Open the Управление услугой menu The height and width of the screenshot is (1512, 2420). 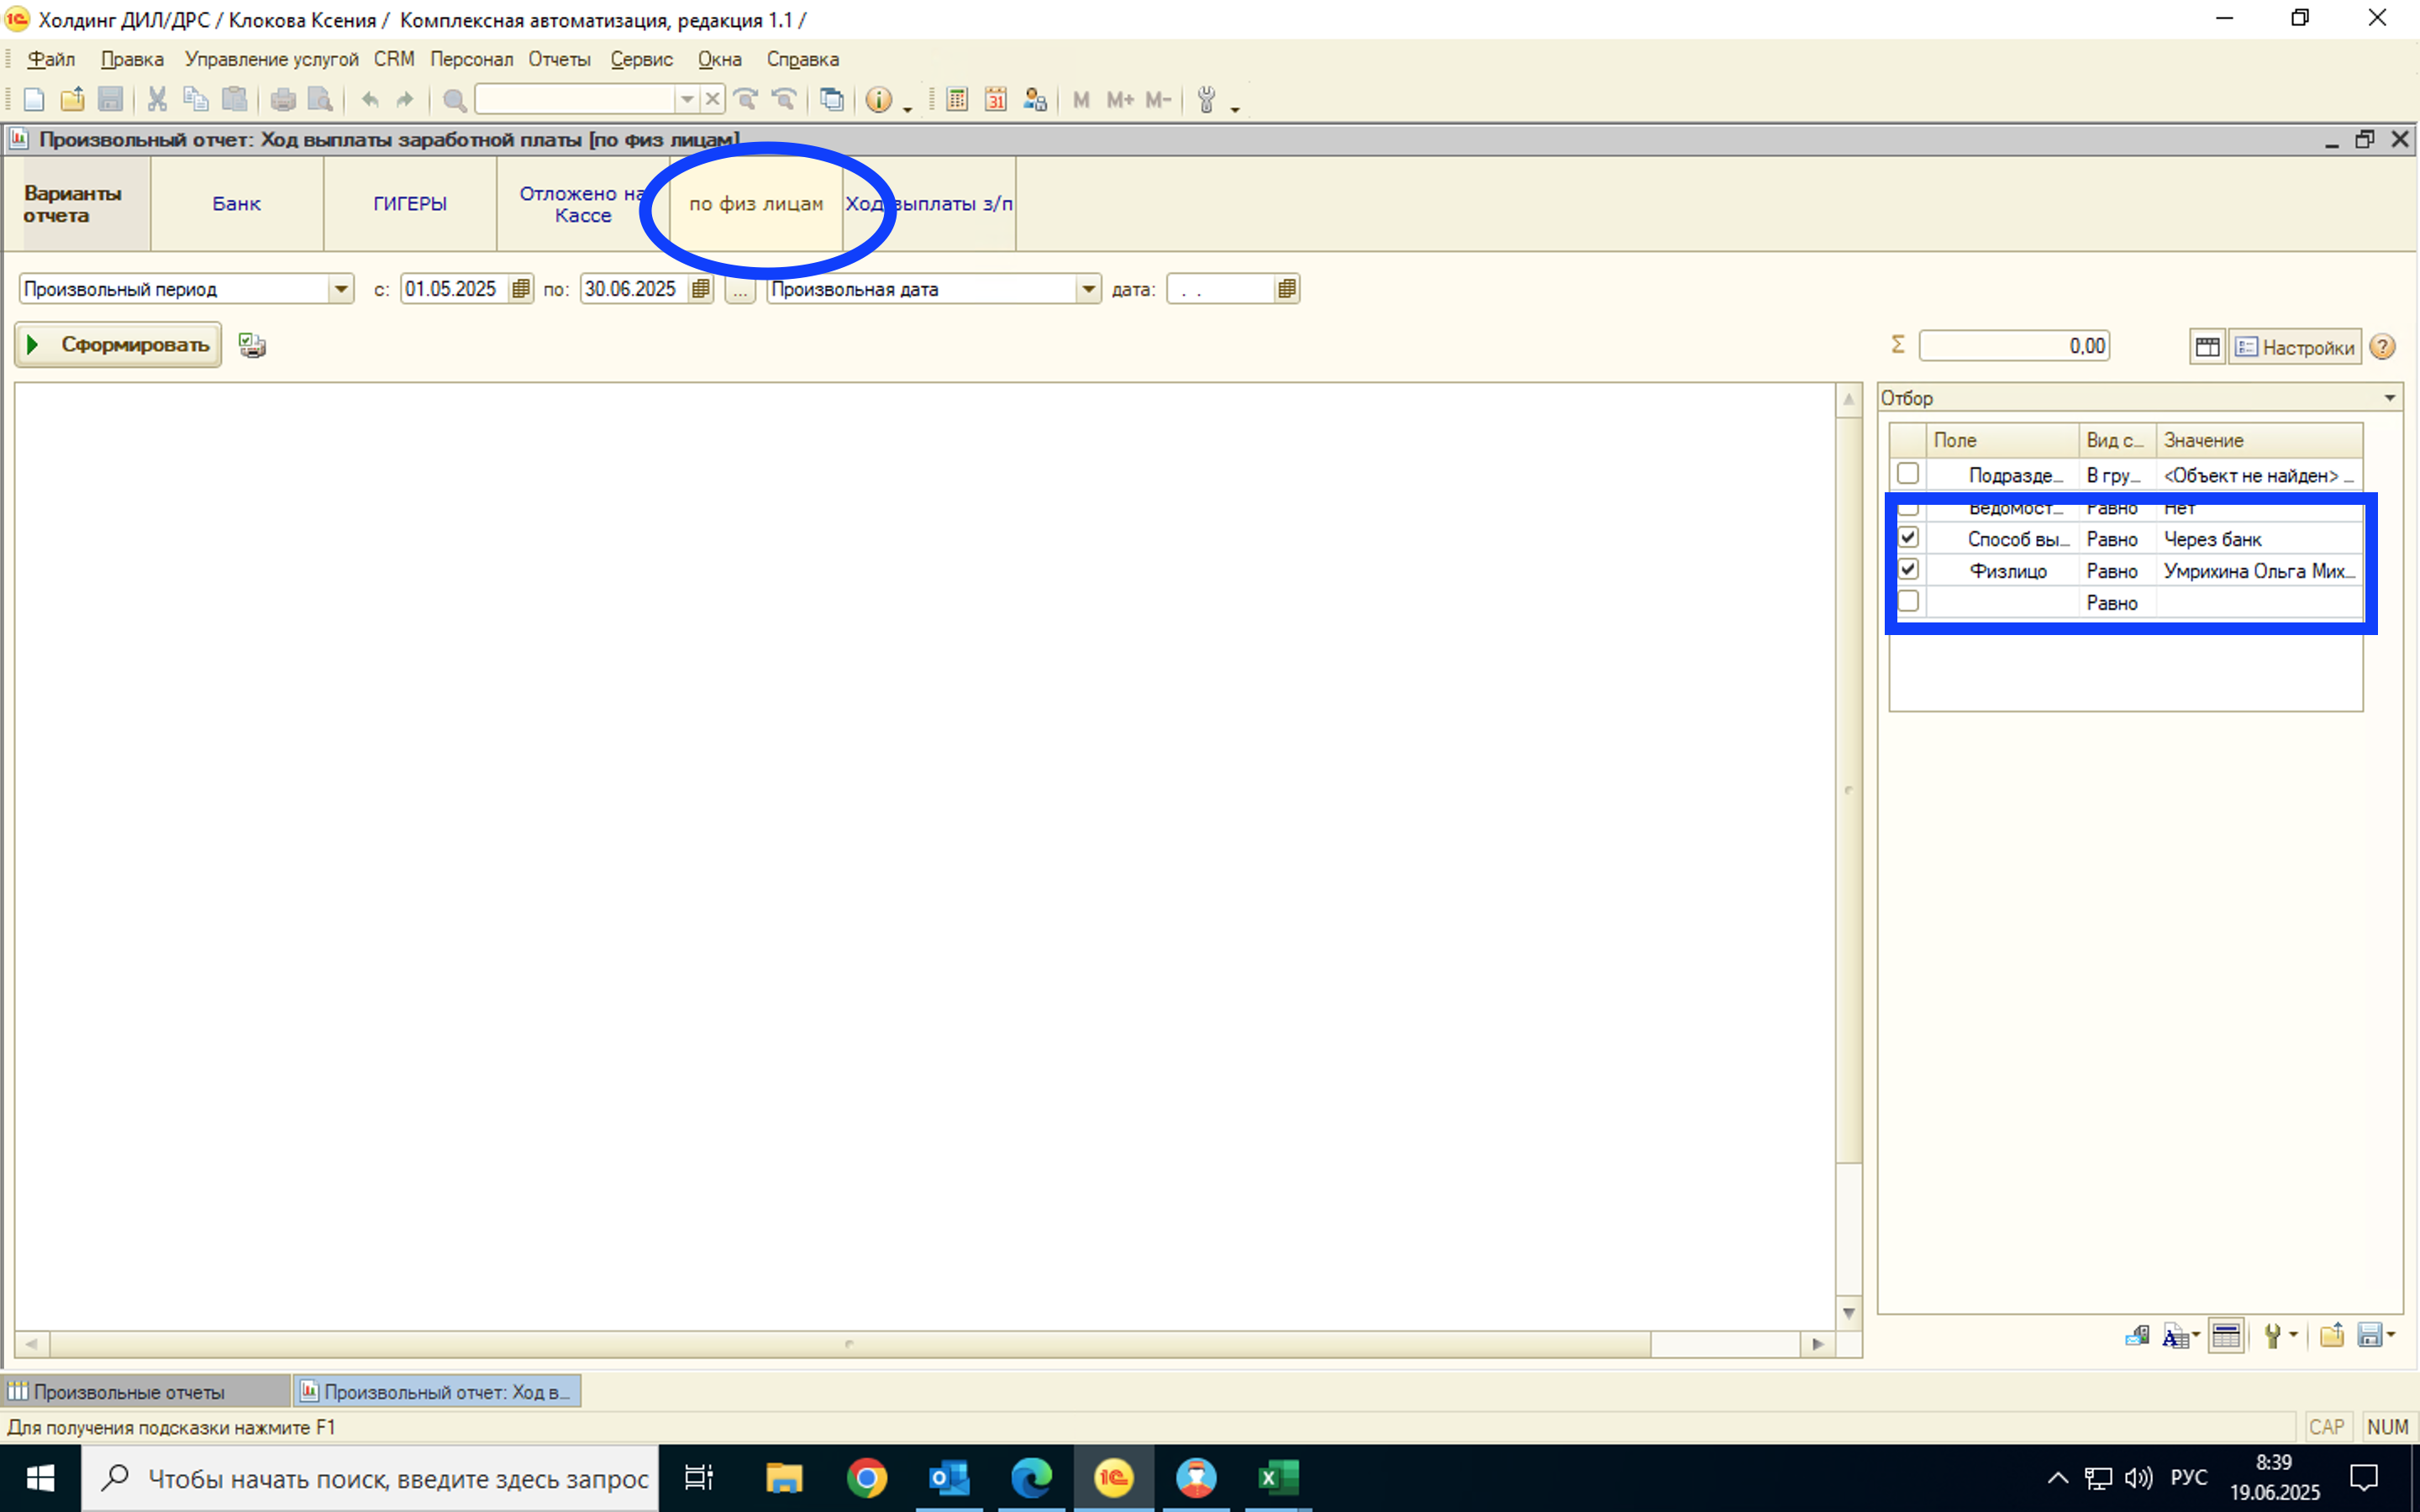pos(271,59)
